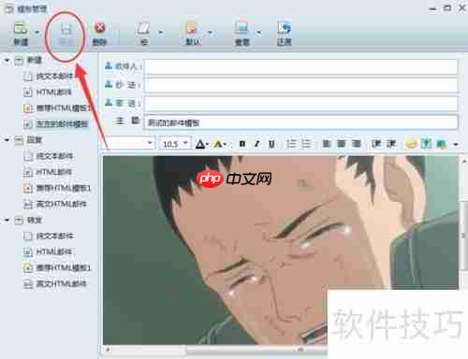
Task: Align text right in editor
Action: coord(357,144)
